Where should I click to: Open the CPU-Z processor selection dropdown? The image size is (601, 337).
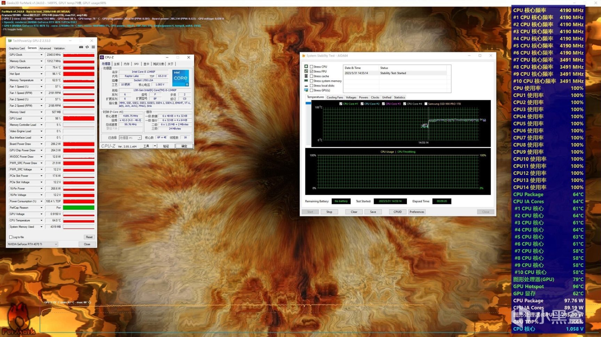[x=130, y=138]
